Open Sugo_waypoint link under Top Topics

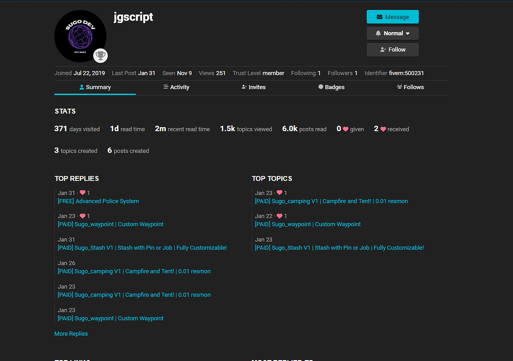[308, 224]
